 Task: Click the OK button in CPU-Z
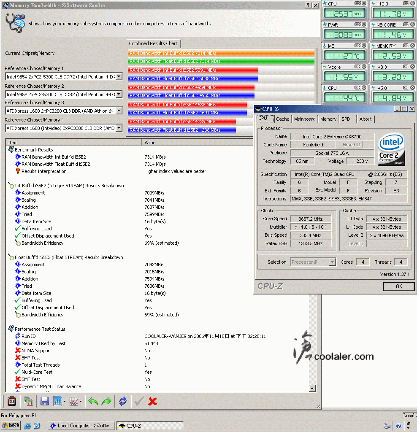tap(398, 286)
